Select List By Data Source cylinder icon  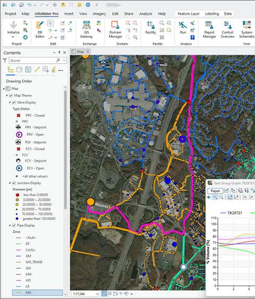click(19, 70)
